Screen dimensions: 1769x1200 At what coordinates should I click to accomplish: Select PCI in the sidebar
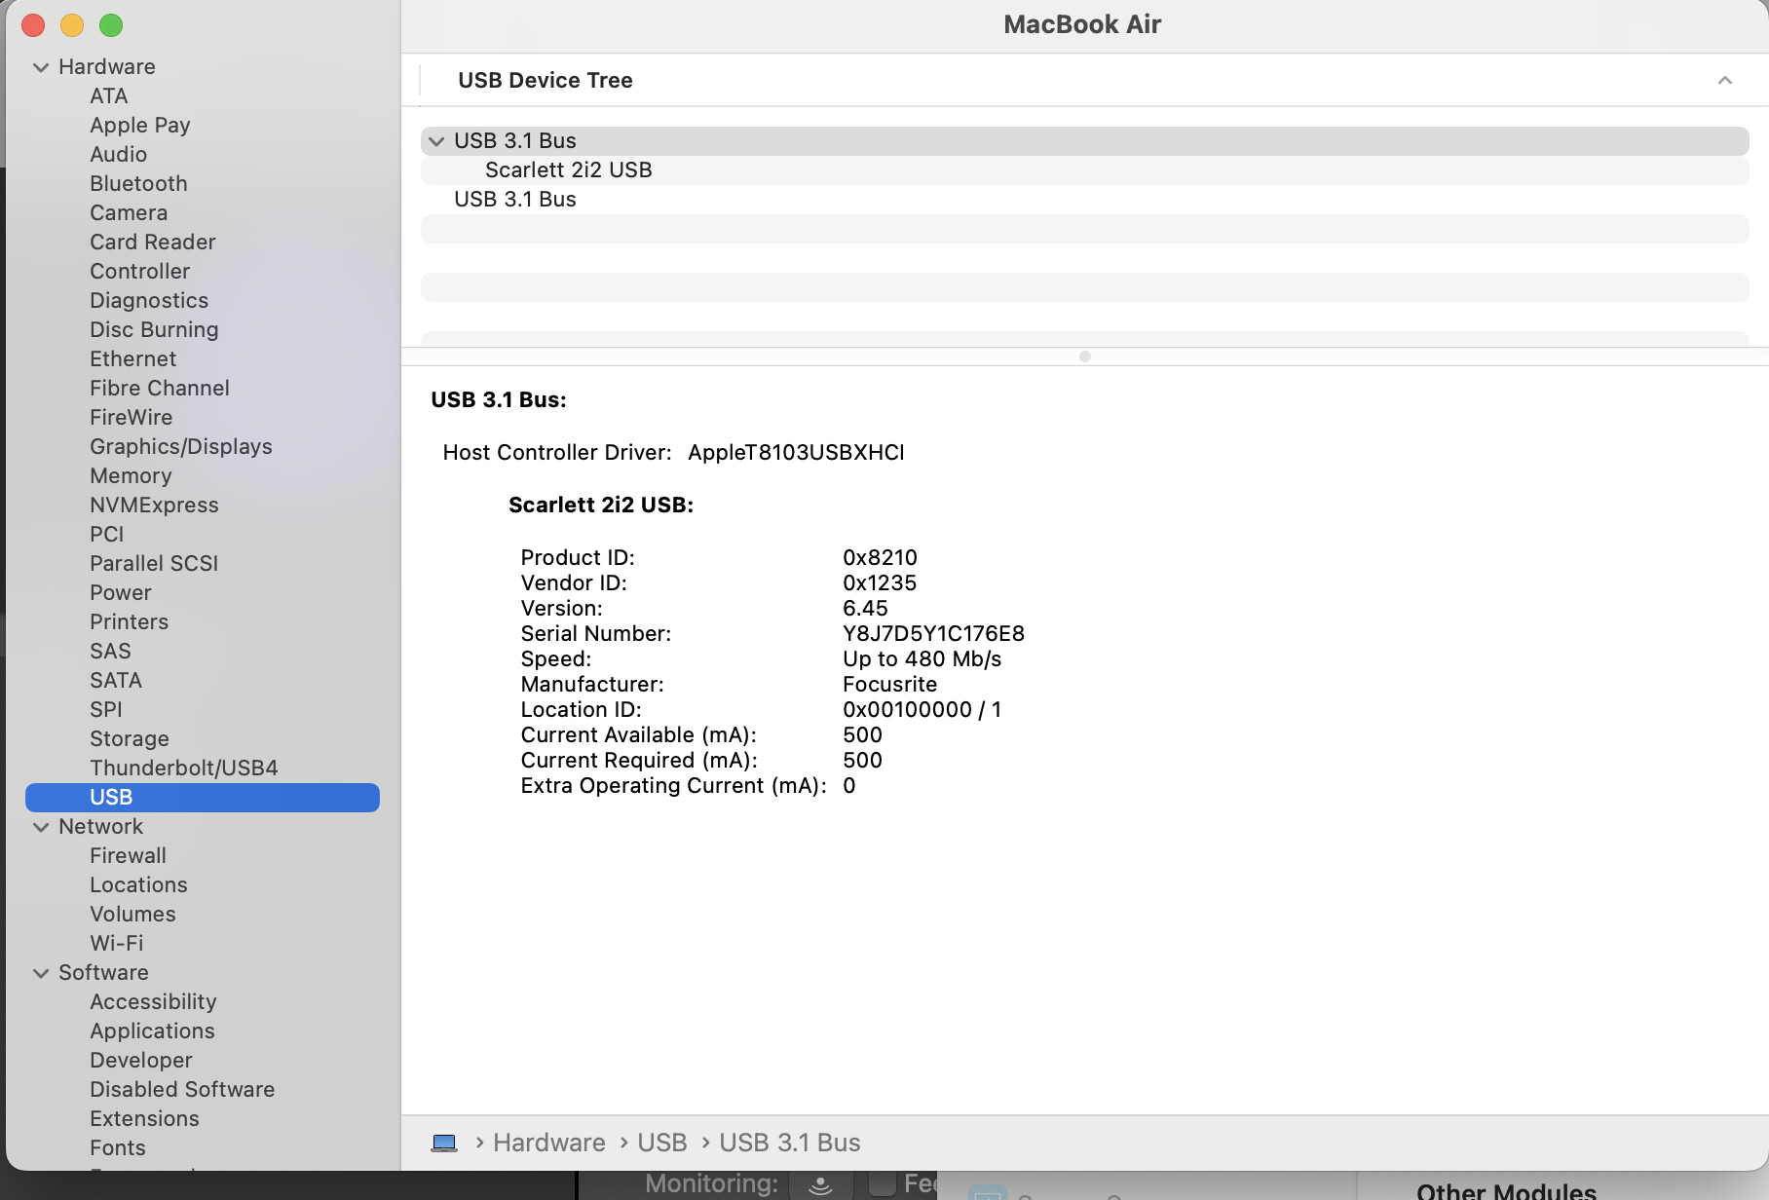(x=107, y=534)
